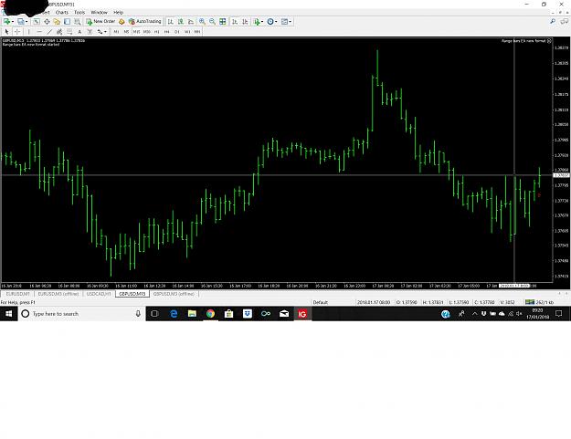Viewport: 571px width, 439px height.
Task: Select the Fibonacci Retracement tool
Action: click(x=69, y=32)
